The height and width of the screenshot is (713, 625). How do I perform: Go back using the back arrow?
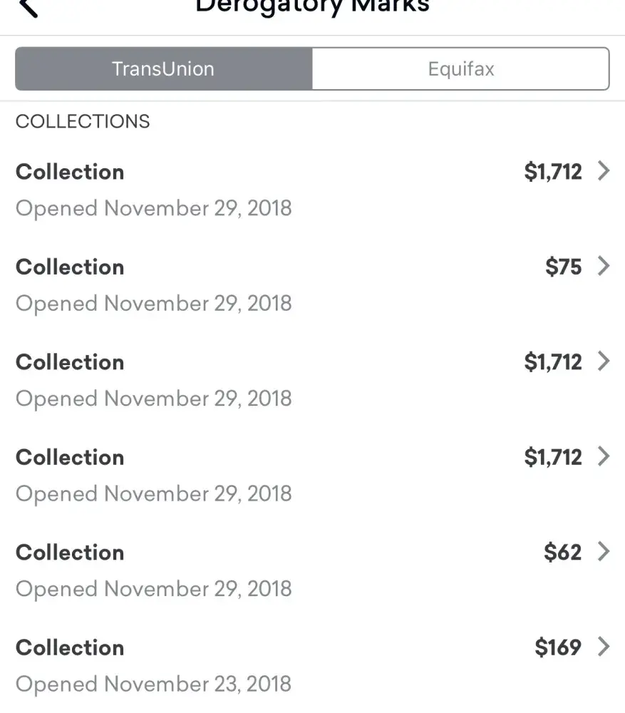(x=29, y=7)
